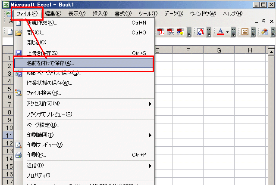Choose 印刷プレビュー(V) entry
The height and width of the screenshot is (185, 276).
[x=85, y=145]
